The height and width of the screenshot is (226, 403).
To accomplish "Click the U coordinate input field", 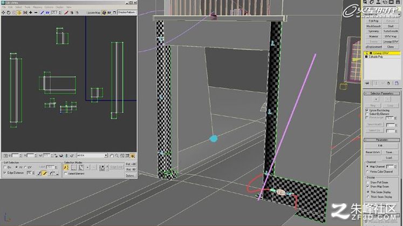I will (x=16, y=156).
